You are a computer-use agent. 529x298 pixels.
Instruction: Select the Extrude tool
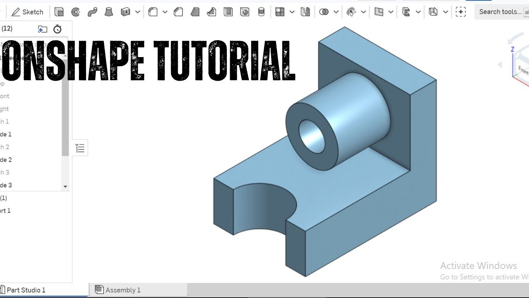[x=59, y=12]
